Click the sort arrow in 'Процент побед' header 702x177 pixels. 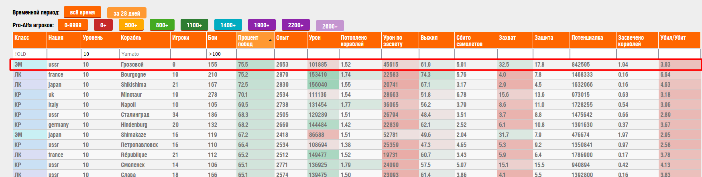tap(270, 41)
